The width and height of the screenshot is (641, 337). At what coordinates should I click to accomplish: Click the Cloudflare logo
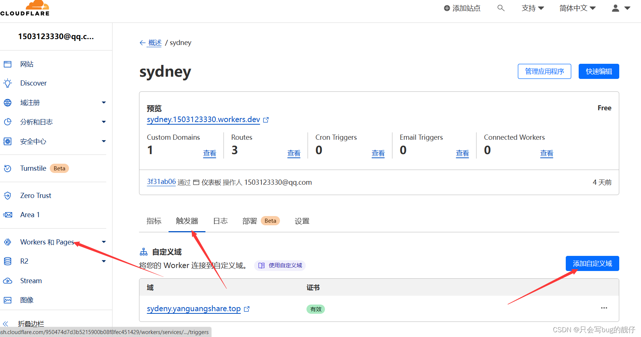25,8
